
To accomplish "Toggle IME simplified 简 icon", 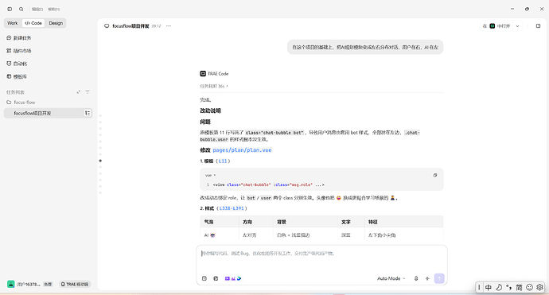I will [519, 288].
